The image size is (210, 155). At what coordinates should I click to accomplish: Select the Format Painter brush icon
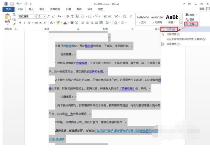point(14,24)
